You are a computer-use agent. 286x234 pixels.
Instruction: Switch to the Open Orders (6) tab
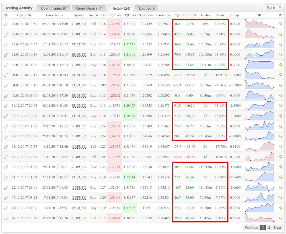click(x=89, y=8)
